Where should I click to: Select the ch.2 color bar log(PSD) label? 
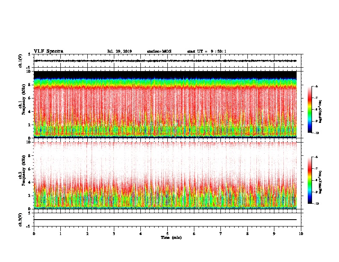pyautogui.click(x=321, y=182)
